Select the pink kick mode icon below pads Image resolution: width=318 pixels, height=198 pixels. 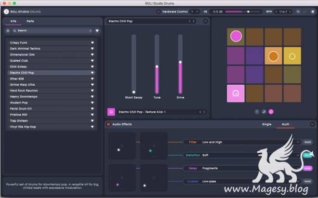point(271,112)
